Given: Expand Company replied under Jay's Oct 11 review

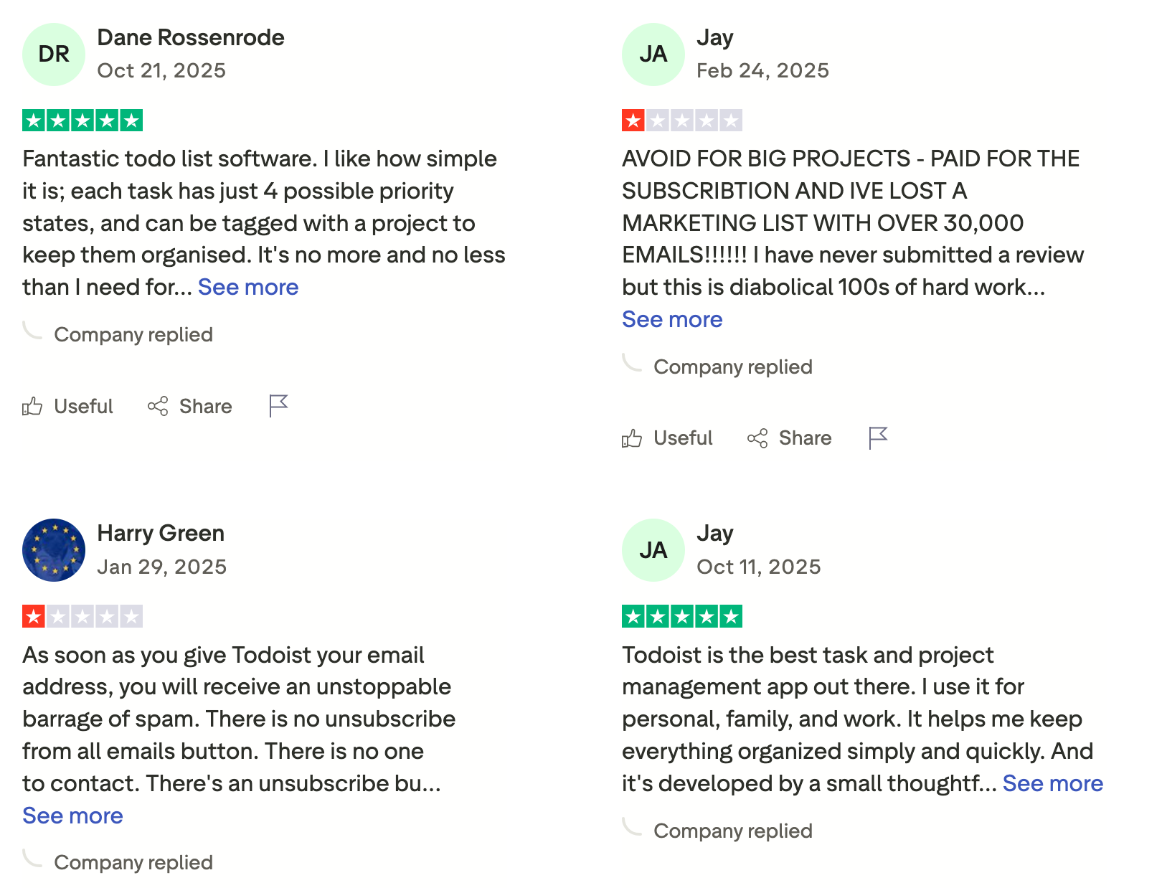Looking at the screenshot, I should pyautogui.click(x=732, y=831).
